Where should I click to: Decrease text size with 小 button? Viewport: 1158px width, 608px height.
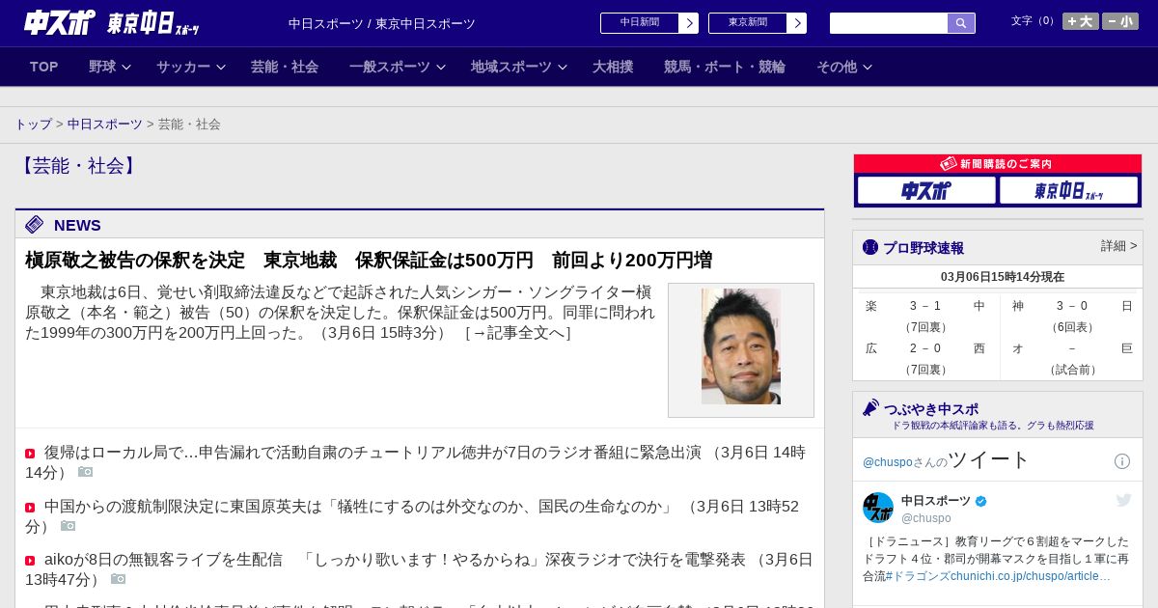click(x=1119, y=21)
